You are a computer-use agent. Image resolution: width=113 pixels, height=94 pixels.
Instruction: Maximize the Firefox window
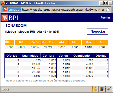click(105, 3)
